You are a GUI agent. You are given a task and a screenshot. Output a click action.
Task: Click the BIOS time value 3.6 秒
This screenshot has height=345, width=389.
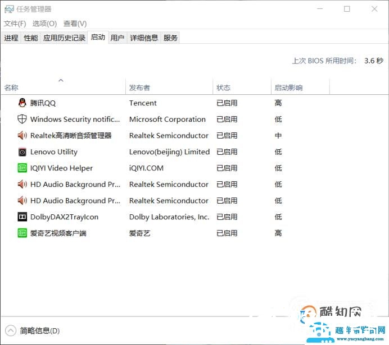(374, 61)
